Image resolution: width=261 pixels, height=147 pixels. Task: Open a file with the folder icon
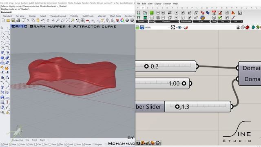(x=8, y=20)
